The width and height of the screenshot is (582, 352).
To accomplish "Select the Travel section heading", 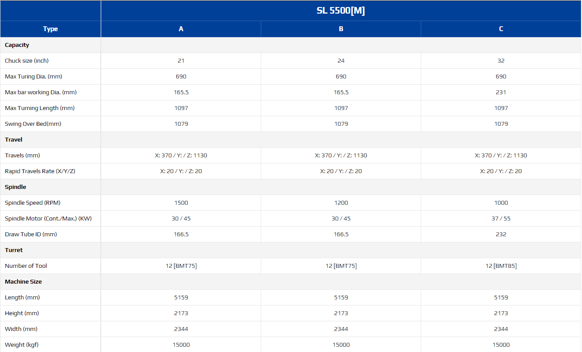I will tap(14, 140).
